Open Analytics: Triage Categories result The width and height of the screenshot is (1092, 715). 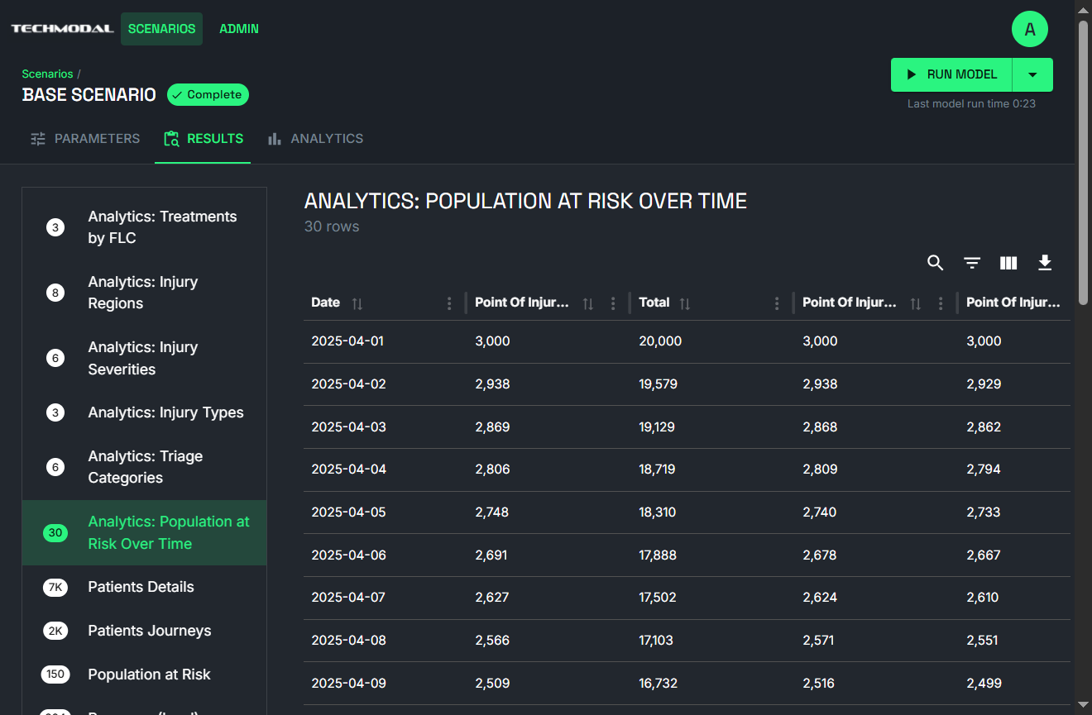[x=146, y=467]
